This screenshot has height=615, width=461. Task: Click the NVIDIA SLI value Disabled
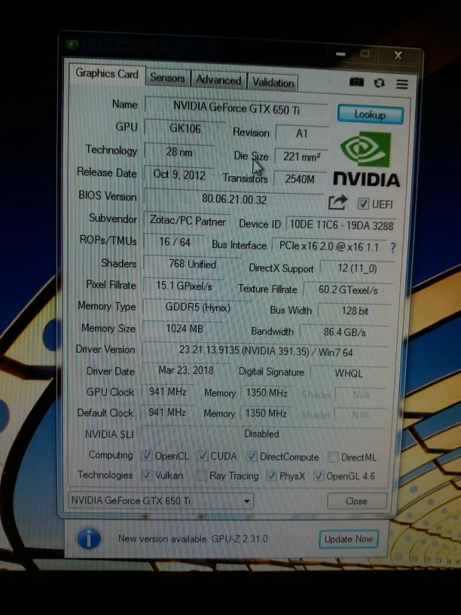point(261,434)
